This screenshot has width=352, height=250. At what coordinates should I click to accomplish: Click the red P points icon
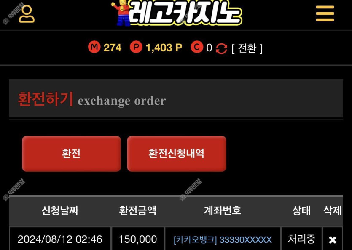pyautogui.click(x=136, y=47)
